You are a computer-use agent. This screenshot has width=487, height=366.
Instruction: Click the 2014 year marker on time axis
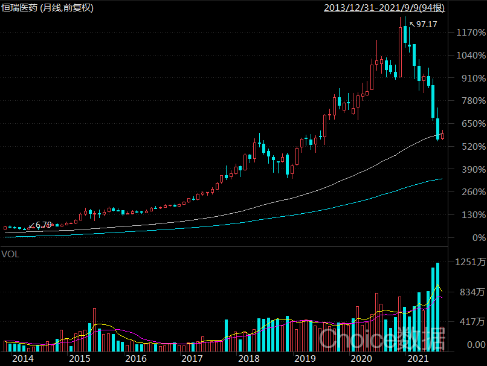click(x=23, y=359)
